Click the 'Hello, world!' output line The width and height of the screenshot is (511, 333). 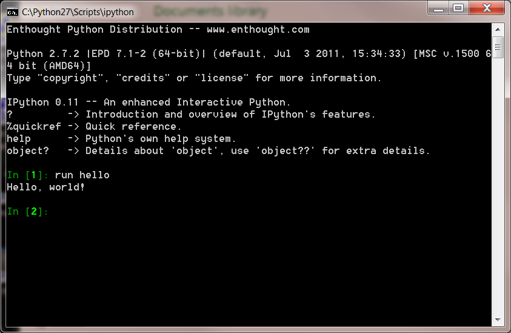45,187
